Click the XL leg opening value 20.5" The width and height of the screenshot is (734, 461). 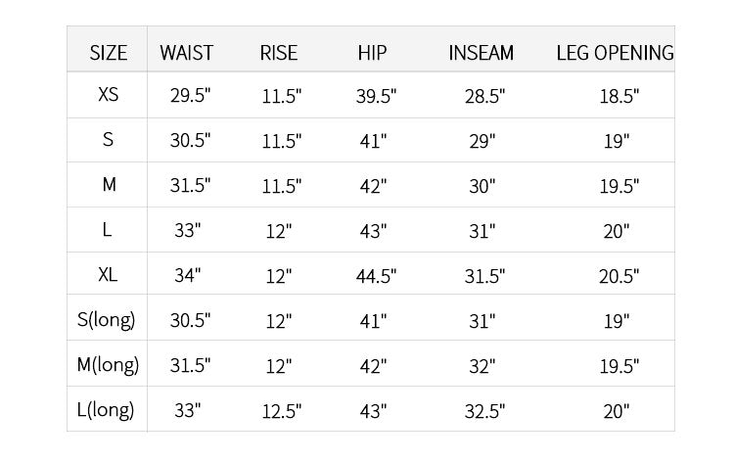tap(619, 276)
